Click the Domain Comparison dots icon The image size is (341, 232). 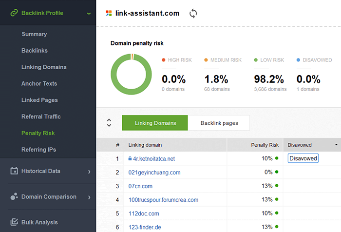pyautogui.click(x=14, y=196)
